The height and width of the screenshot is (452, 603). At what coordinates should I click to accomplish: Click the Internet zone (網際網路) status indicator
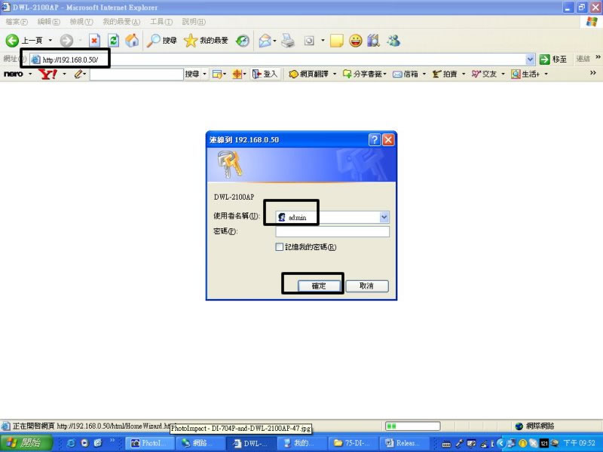point(535,426)
